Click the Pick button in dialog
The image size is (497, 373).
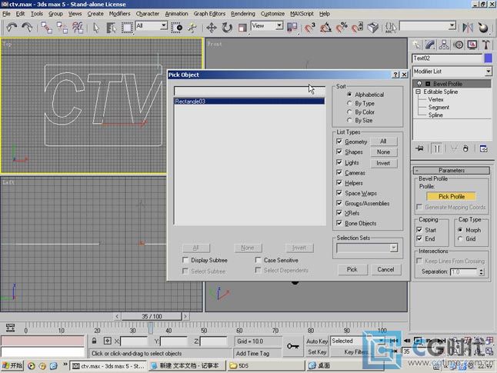coord(352,269)
